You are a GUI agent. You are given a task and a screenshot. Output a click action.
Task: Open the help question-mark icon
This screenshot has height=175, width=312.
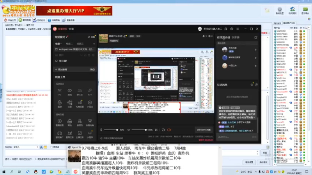[x=232, y=29]
